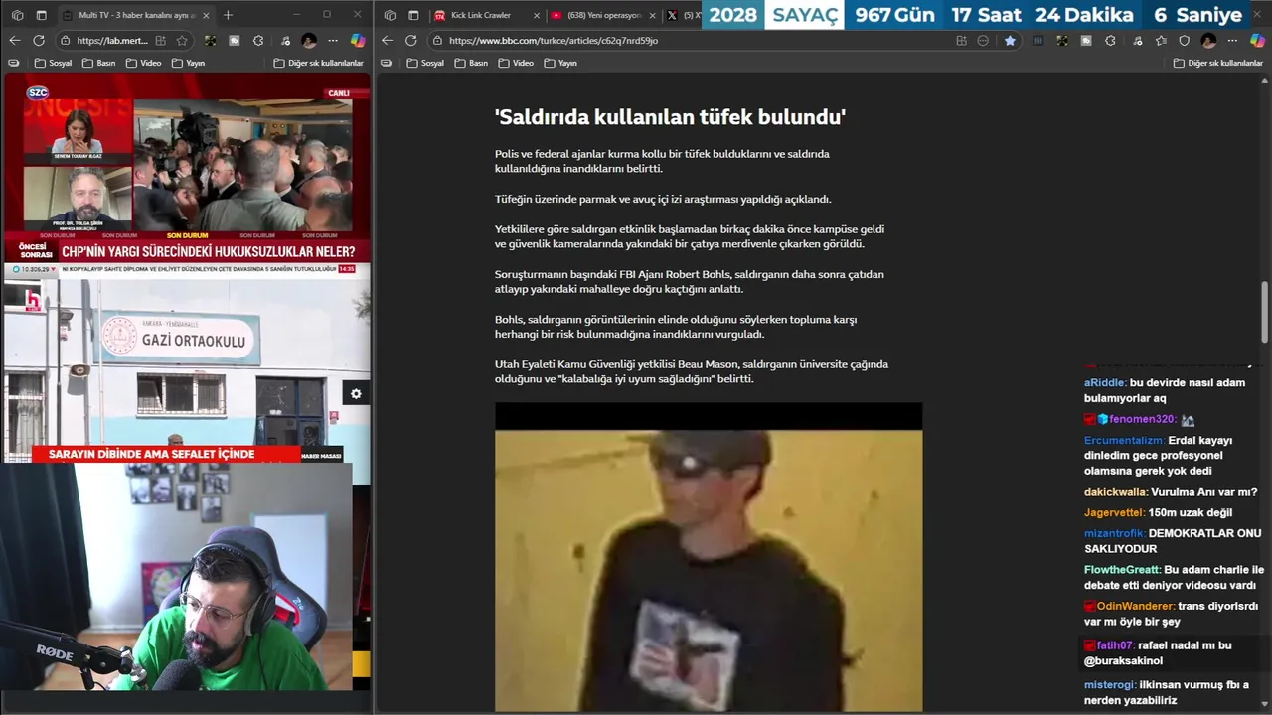Open profile avatar in Multi TV window
Screen dimensions: 1272x715
[309, 40]
